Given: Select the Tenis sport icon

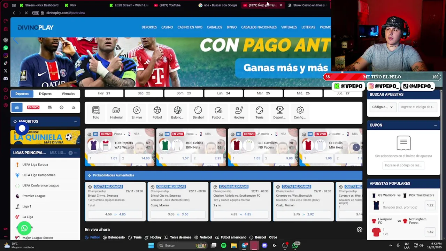Looking at the screenshot, I should (259, 113).
